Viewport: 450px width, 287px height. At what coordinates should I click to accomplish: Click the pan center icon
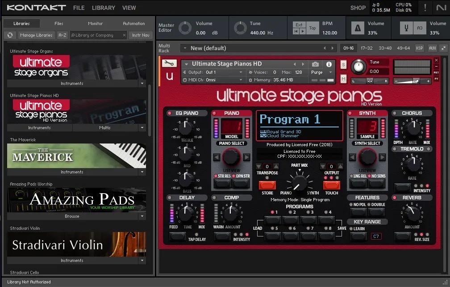click(370, 81)
